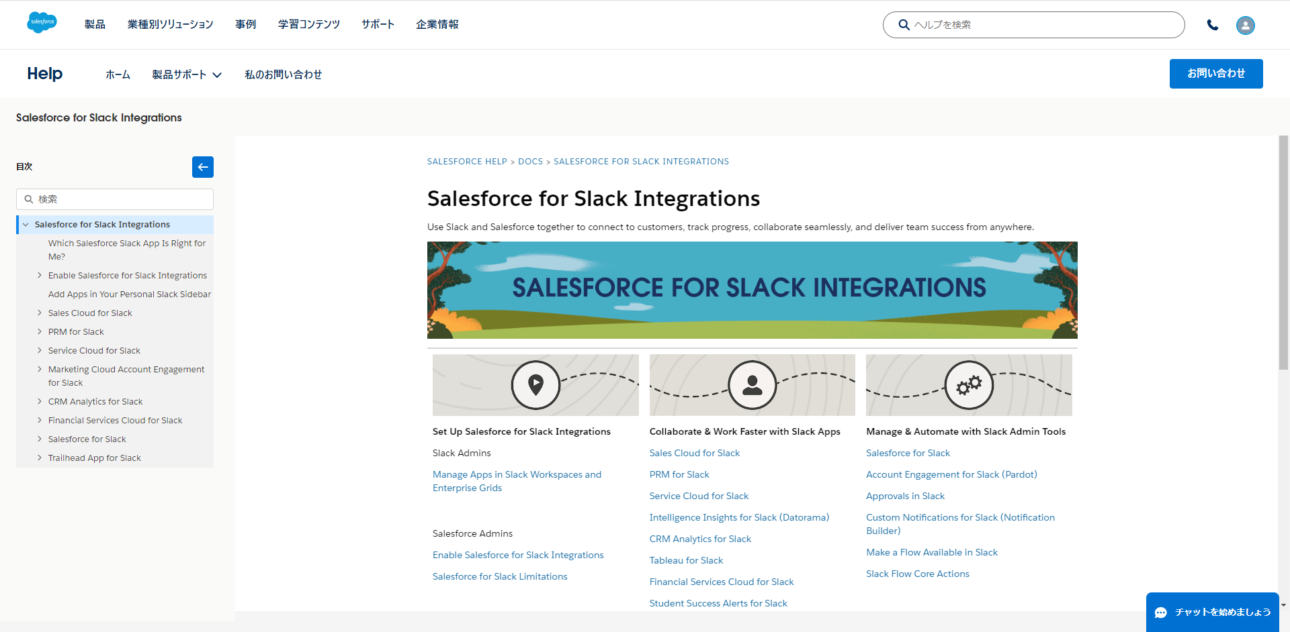
Task: Click the table of contents 検索 field
Action: [115, 199]
